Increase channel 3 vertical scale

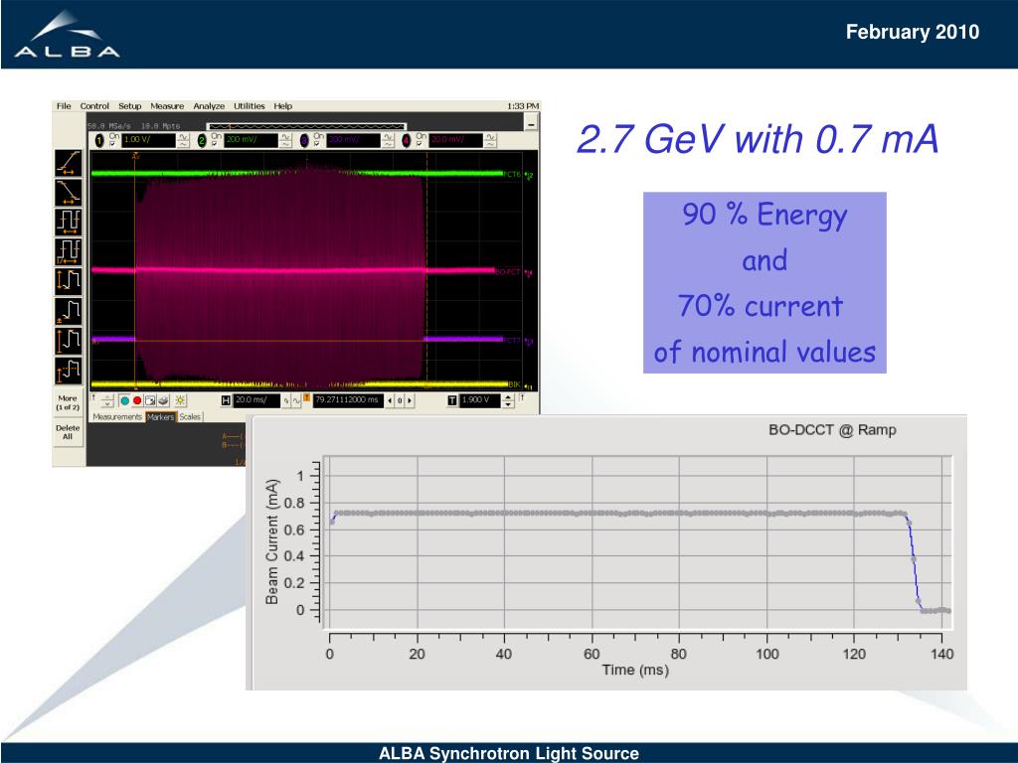(x=388, y=137)
